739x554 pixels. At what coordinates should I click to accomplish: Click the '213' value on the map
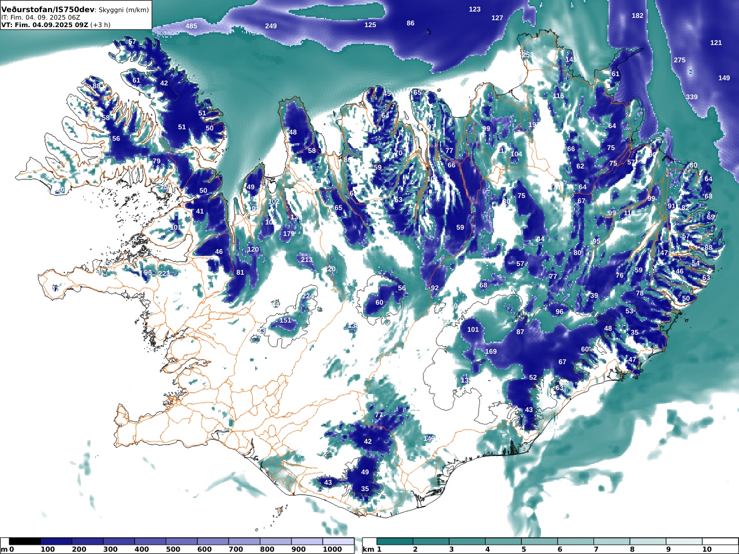click(x=306, y=260)
